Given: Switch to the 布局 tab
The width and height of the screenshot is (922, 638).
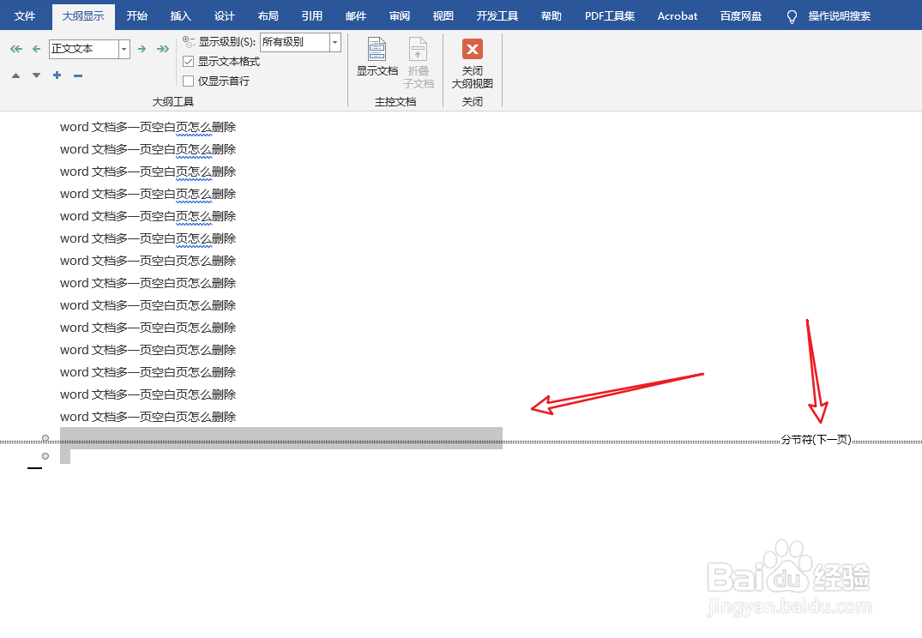Looking at the screenshot, I should 268,16.
